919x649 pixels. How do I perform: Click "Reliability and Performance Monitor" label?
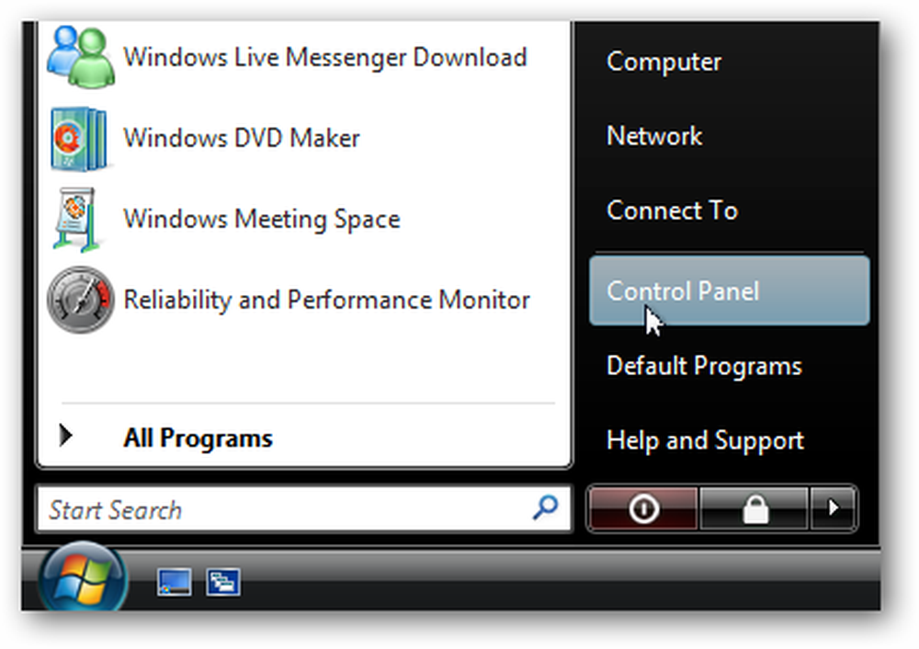326,301
